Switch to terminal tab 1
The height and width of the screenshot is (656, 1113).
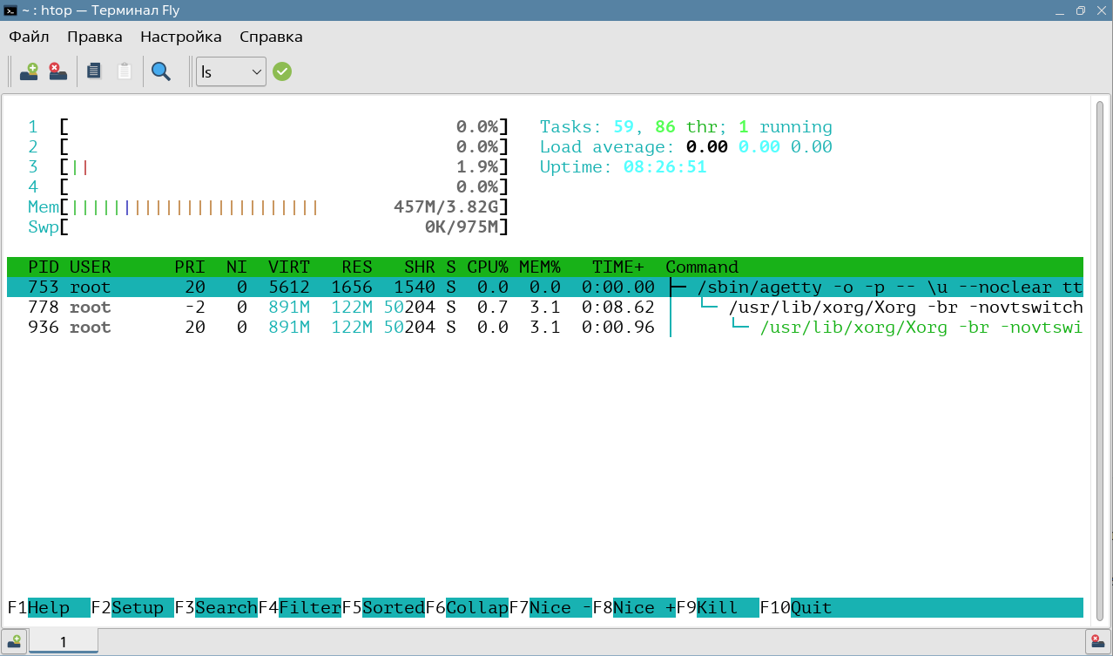point(64,642)
